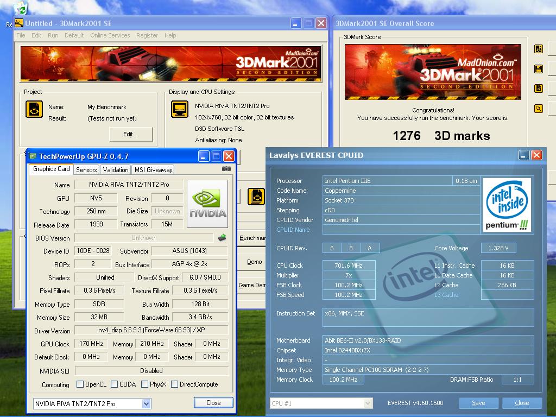Click the yellow document-search icon in Score window
Screen dimensions: 556x417
click(x=538, y=89)
